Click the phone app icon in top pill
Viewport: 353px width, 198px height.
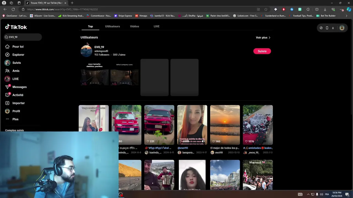pos(327,28)
